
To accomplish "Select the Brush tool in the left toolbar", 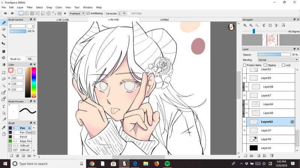I will [x=4, y=23].
